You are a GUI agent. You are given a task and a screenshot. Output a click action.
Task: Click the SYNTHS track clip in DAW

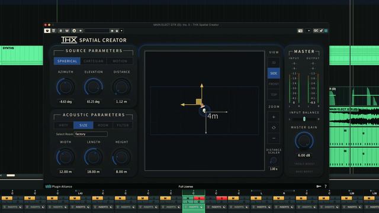click(x=21, y=55)
